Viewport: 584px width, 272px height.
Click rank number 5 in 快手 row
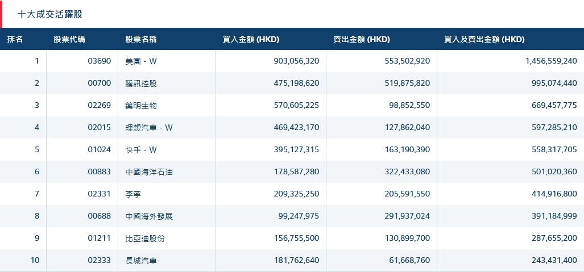(x=37, y=149)
